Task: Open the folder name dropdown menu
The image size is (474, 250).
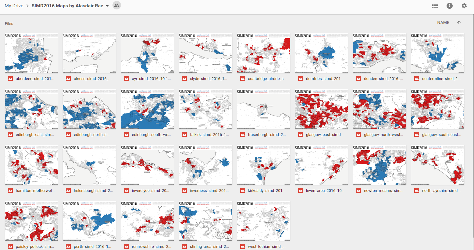Action: click(x=107, y=5)
